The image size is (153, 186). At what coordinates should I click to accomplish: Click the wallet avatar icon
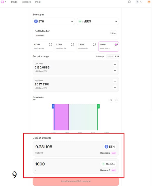[149, 2]
